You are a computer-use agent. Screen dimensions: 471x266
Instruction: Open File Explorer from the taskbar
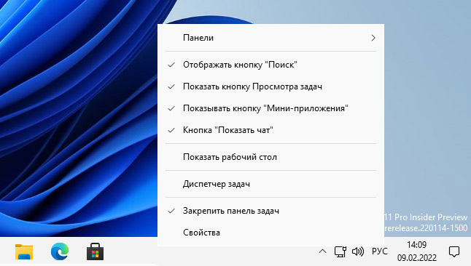24,251
